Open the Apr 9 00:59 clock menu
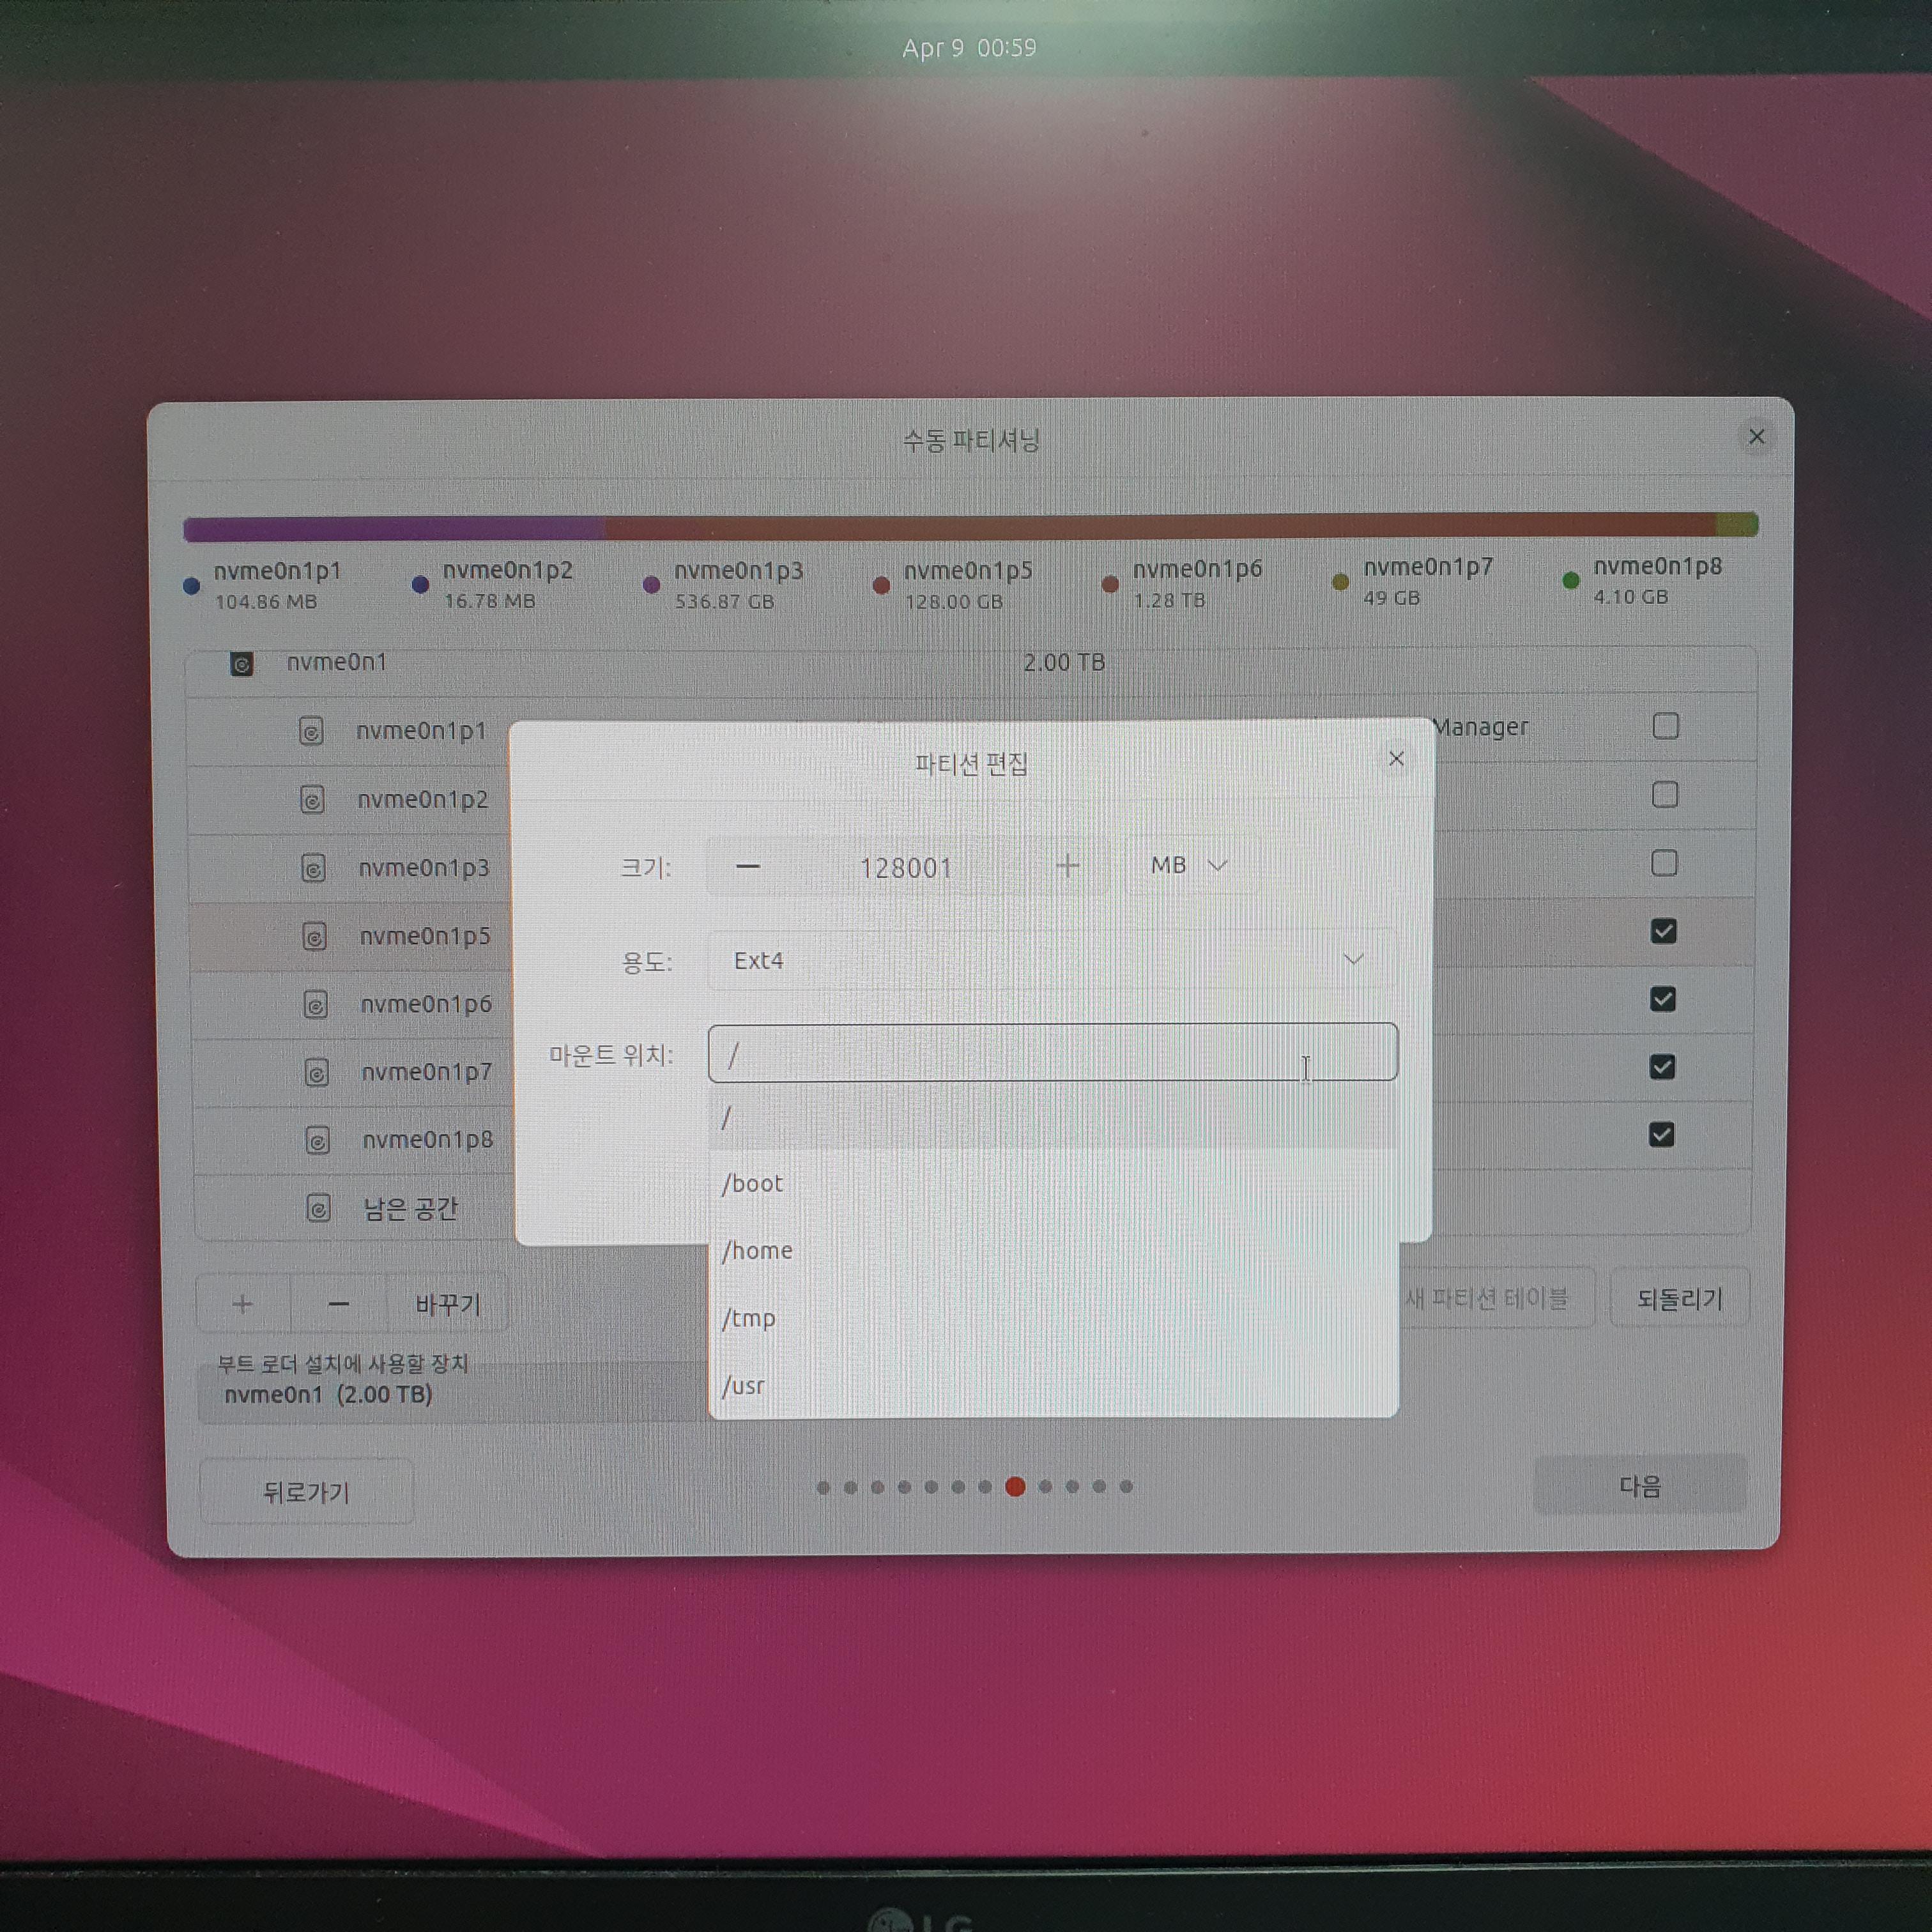The image size is (1932, 1932). click(x=969, y=48)
